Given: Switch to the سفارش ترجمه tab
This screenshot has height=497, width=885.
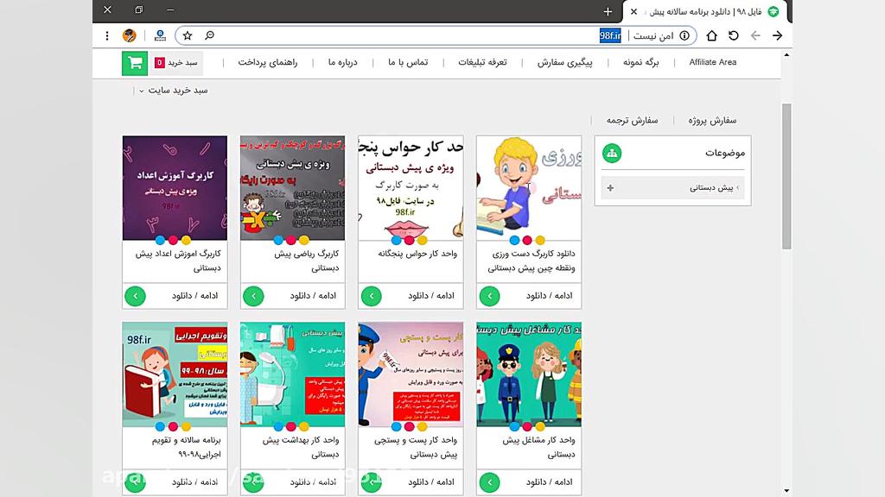Looking at the screenshot, I should click(x=632, y=120).
